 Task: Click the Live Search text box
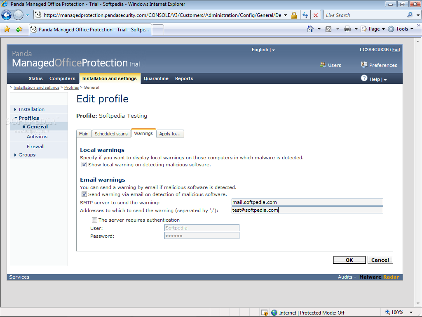point(365,15)
